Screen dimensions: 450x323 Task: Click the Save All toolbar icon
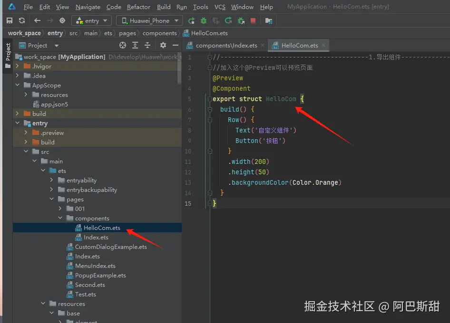click(10, 20)
